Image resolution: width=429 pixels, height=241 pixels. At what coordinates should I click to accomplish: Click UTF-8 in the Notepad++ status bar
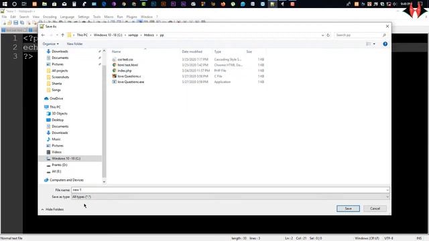[389, 238]
